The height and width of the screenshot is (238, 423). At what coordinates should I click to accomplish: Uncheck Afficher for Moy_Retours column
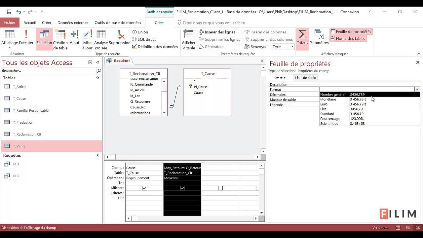pyautogui.click(x=182, y=188)
